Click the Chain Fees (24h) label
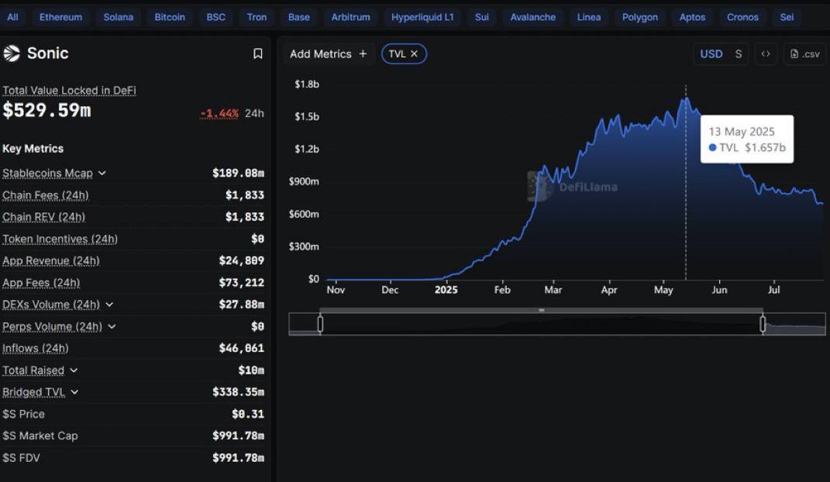830x482 pixels. click(x=46, y=195)
